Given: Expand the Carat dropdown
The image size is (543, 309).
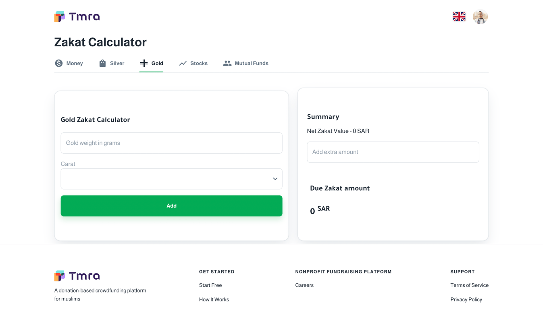Looking at the screenshot, I should [x=171, y=179].
